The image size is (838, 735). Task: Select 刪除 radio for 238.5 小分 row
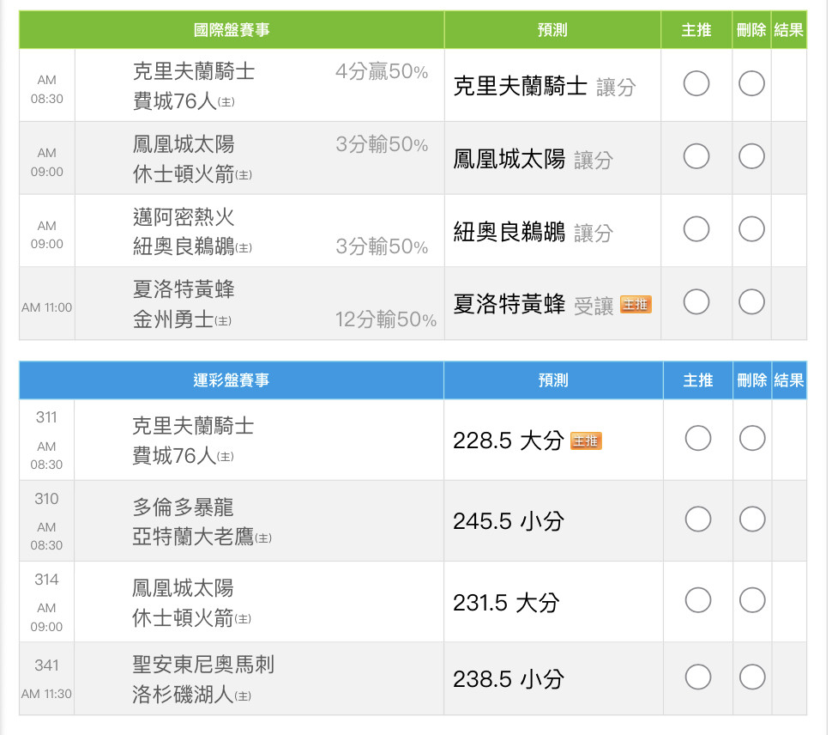pyautogui.click(x=752, y=677)
